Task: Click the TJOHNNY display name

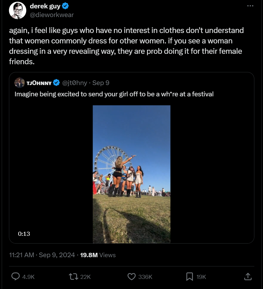Action: coord(39,83)
